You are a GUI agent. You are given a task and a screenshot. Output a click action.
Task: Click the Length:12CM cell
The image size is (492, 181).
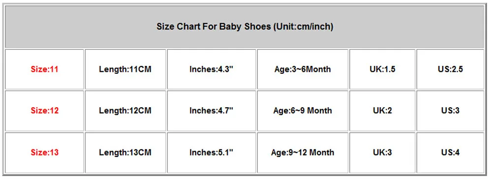pyautogui.click(x=125, y=111)
